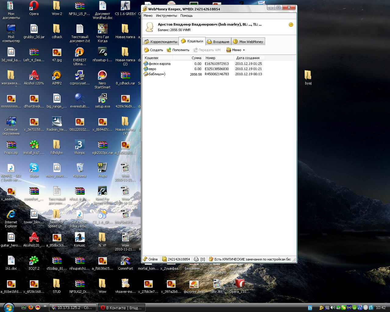Click the incoming messages [0] indicator
This screenshot has height=312, width=390.
(x=200, y=259)
